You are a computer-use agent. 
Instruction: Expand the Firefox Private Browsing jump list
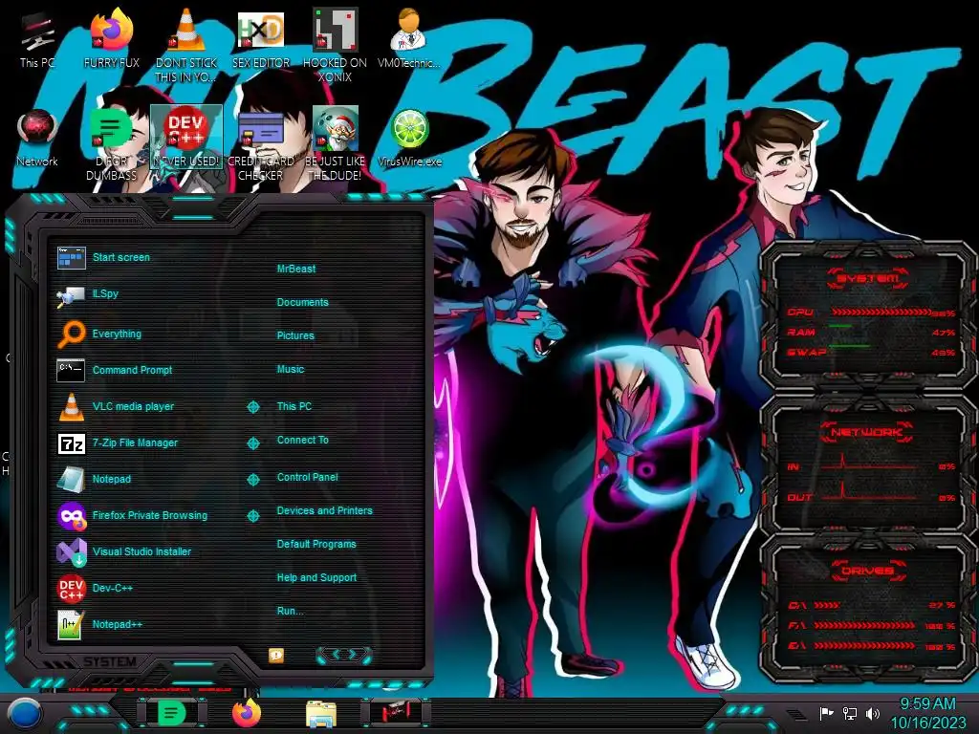252,515
